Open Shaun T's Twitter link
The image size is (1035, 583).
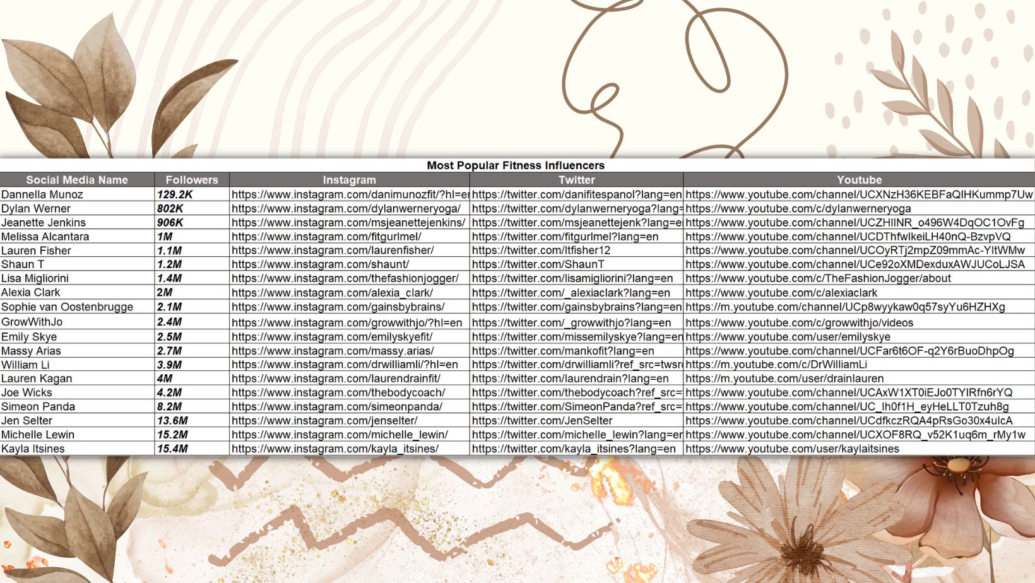coord(538,264)
